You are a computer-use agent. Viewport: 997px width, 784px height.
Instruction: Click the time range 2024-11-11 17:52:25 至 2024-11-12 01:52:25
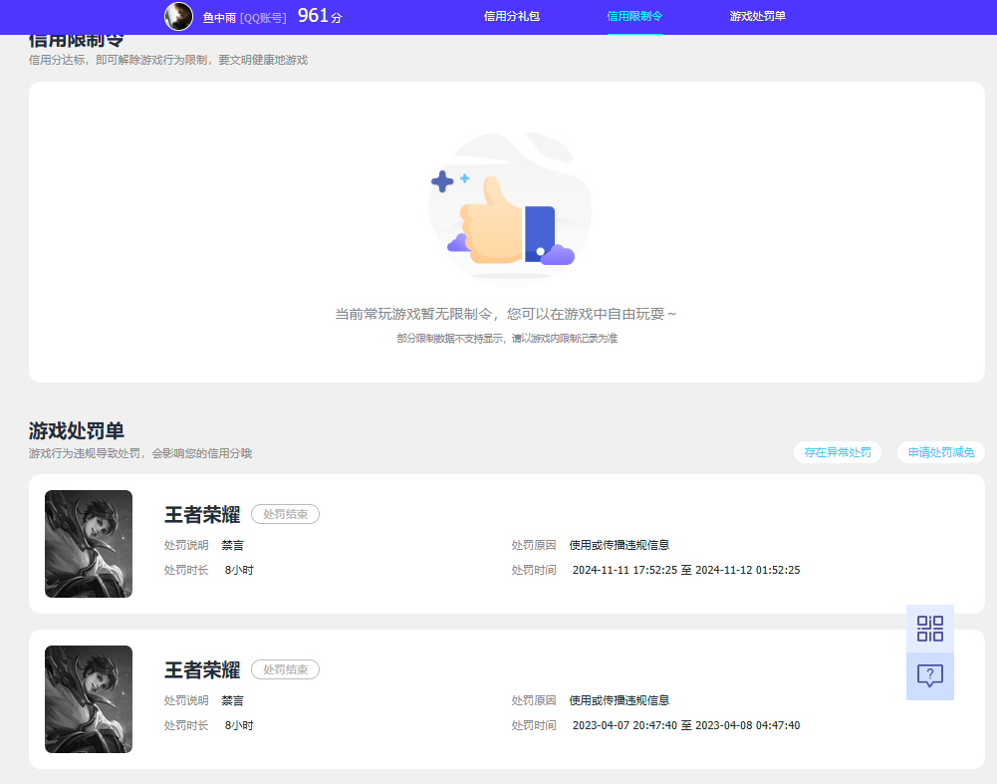pyautogui.click(x=686, y=570)
